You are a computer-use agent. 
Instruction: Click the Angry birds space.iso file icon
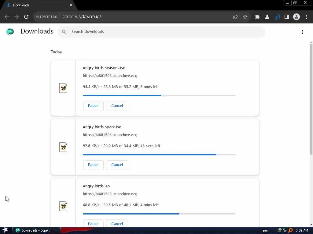[x=63, y=147]
